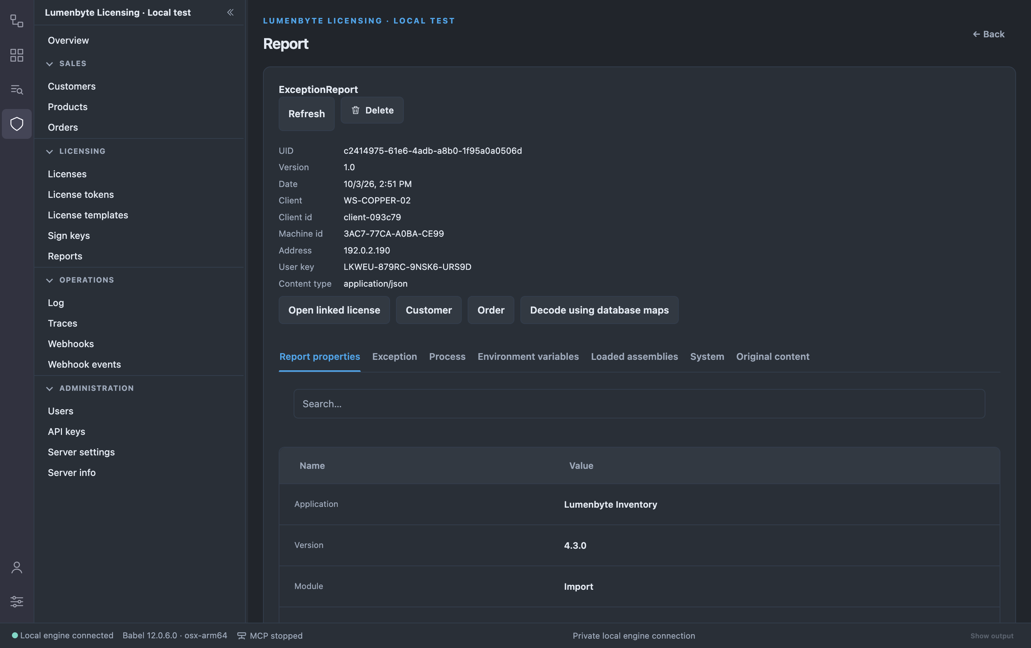The width and height of the screenshot is (1031, 648).
Task: Select the shield licensing icon
Action: [17, 124]
